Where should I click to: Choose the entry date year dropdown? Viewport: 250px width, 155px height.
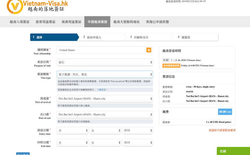pos(137,130)
